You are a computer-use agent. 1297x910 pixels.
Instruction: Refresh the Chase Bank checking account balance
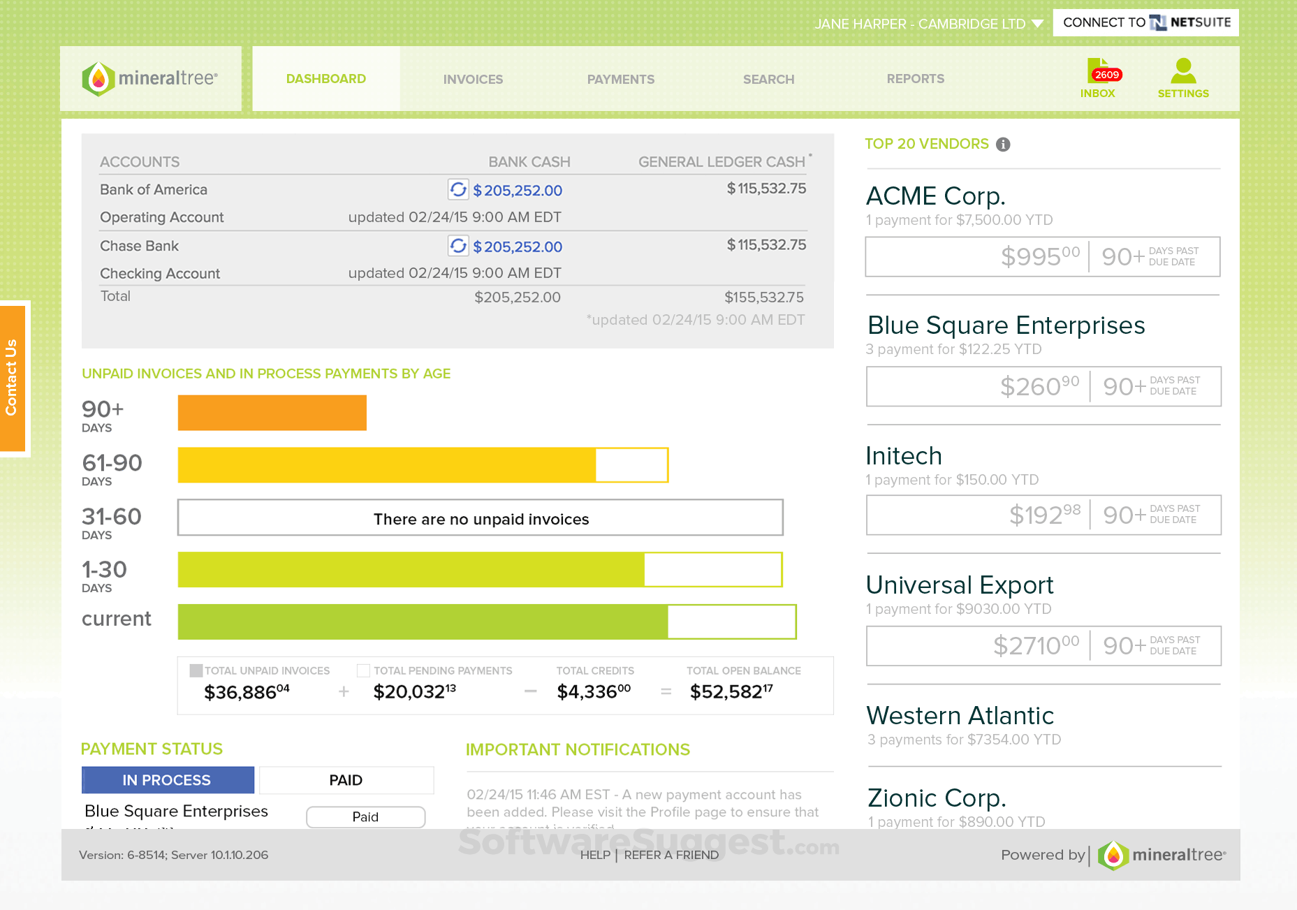point(459,246)
